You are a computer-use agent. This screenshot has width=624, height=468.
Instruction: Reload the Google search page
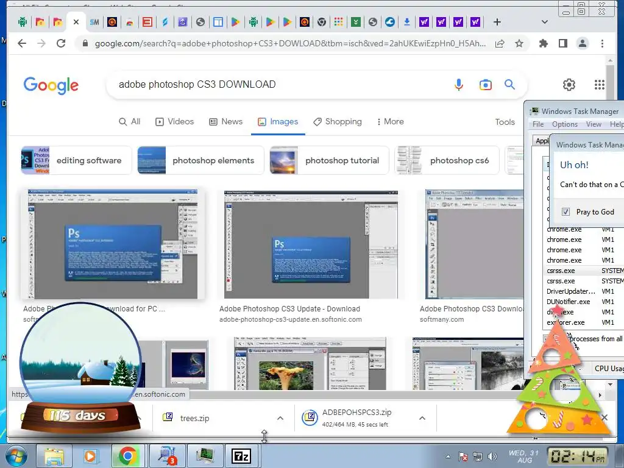tap(61, 43)
